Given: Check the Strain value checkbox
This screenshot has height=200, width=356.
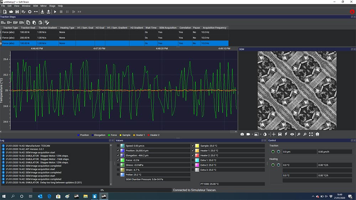Looking at the screenshot, I should click(x=118, y=170).
